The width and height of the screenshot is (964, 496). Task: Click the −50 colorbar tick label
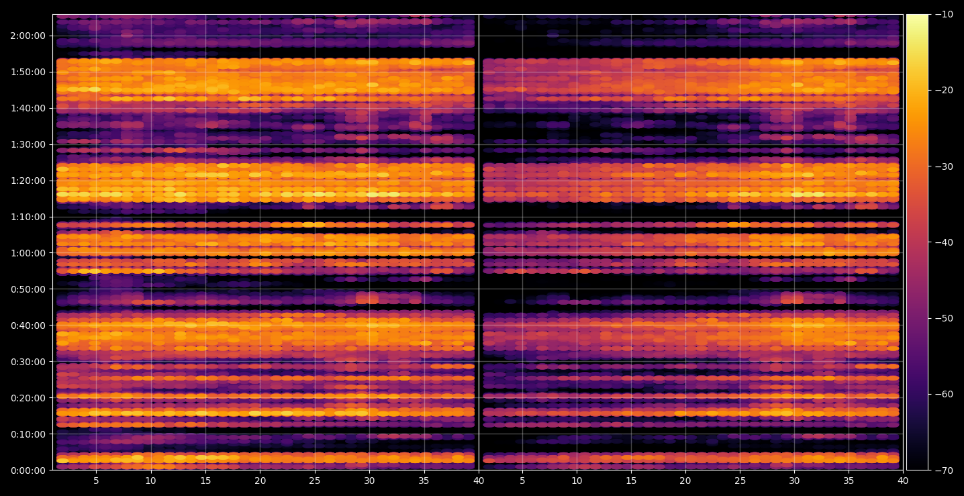pos(943,318)
